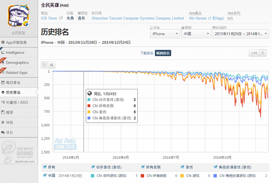Click the comments icon beside 评价

click(x=3, y=132)
